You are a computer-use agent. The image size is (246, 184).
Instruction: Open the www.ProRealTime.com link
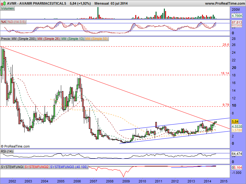pos(225,3)
